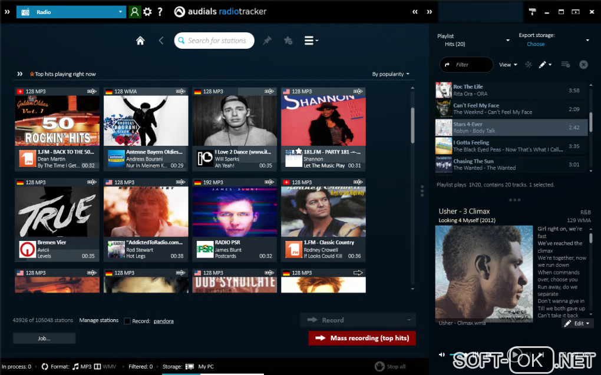This screenshot has height=375, width=601.
Task: Open the settings gear in the title bar
Action: tap(147, 12)
